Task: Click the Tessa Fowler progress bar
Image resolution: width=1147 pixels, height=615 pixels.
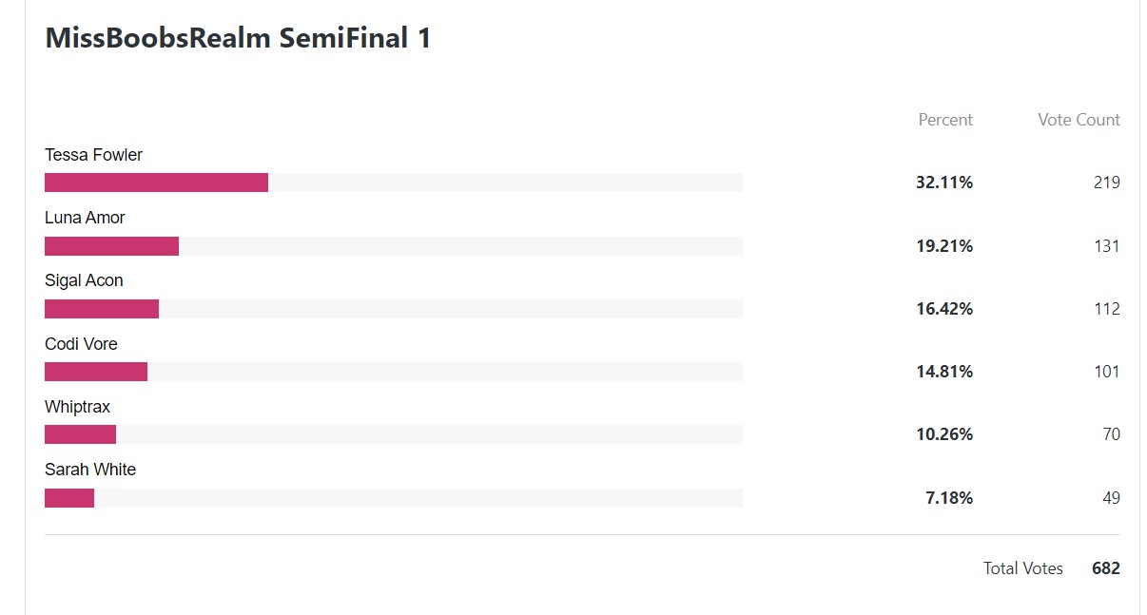Action: coord(394,183)
